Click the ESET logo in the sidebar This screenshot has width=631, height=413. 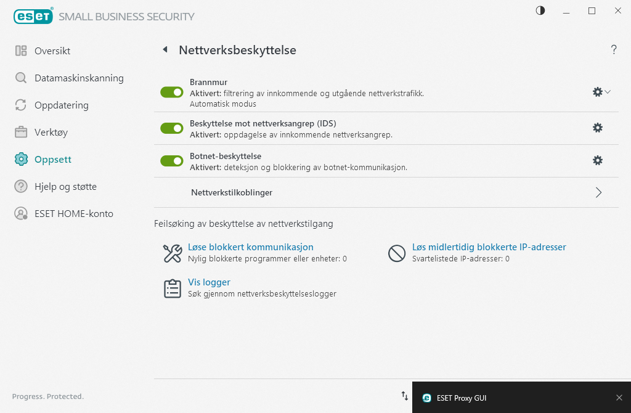(x=33, y=16)
